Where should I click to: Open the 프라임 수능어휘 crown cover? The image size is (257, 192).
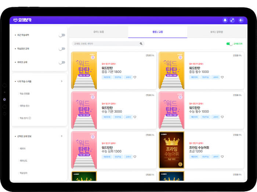tap(171, 150)
